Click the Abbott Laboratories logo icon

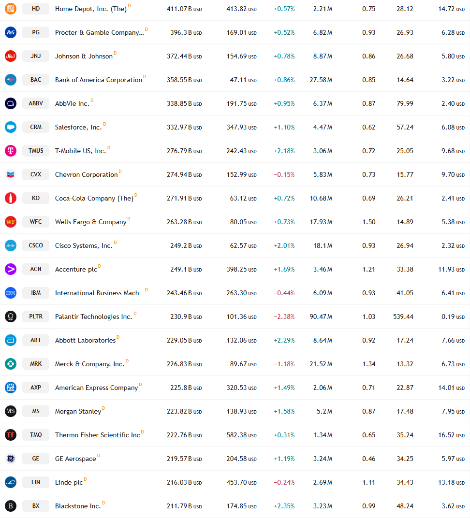11,340
